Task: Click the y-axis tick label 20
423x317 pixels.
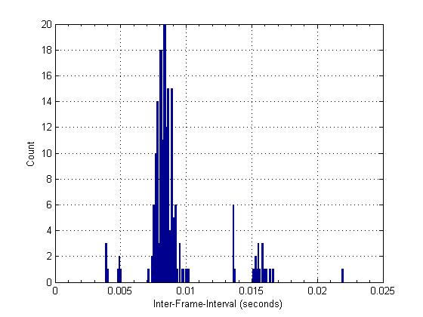Action: (46, 24)
